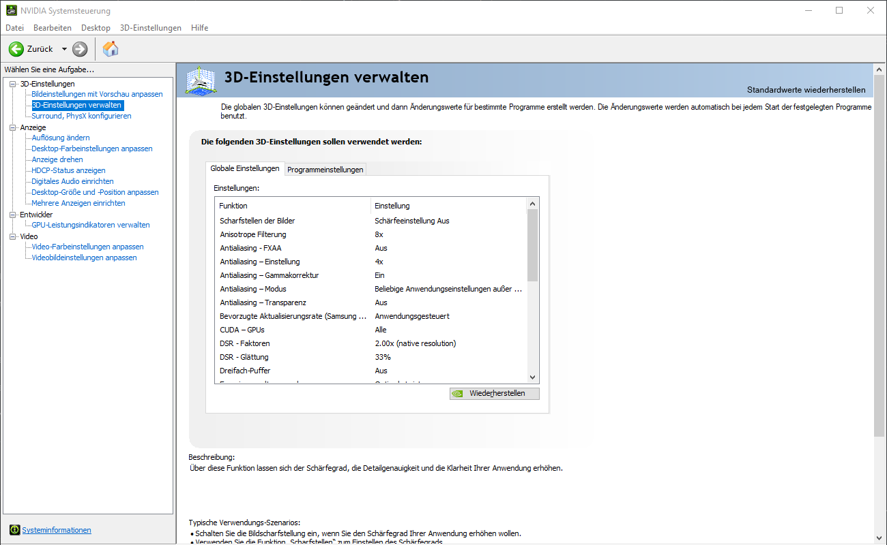Click the settings list scroll-up arrow
887x545 pixels.
click(x=533, y=204)
